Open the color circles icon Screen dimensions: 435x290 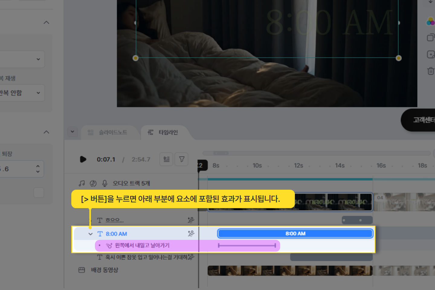430,22
